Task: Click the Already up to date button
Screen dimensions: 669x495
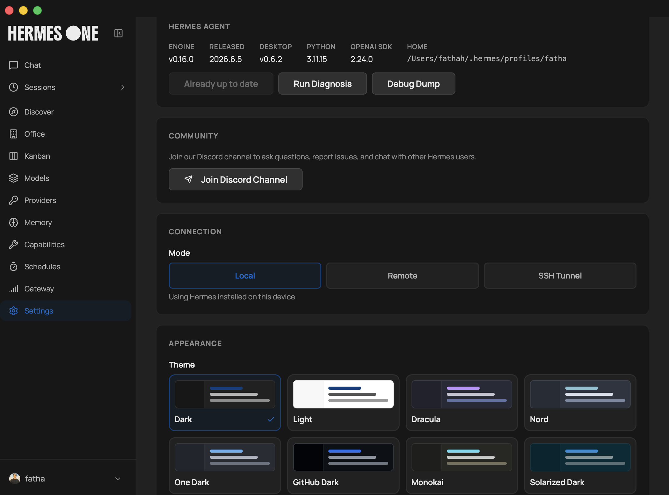Action: point(221,84)
